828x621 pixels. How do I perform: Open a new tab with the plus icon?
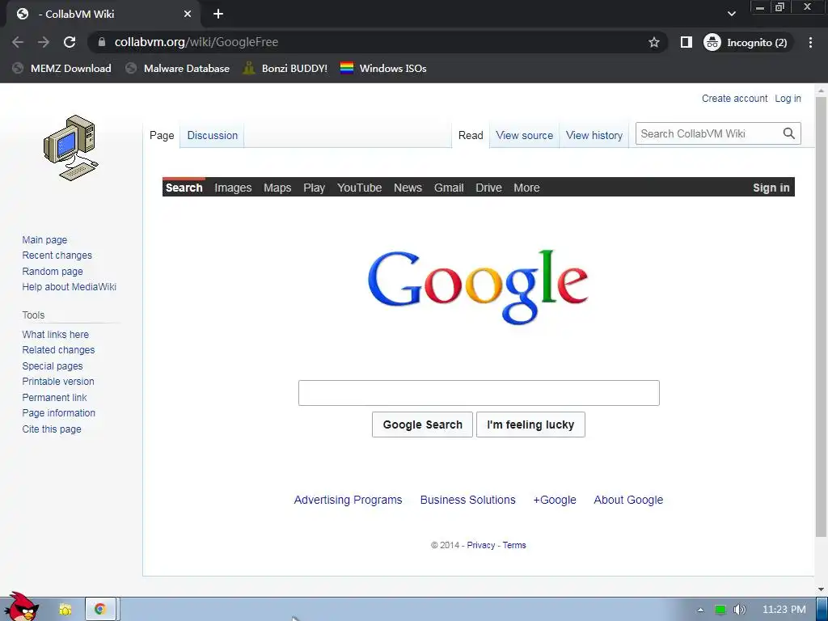click(218, 14)
